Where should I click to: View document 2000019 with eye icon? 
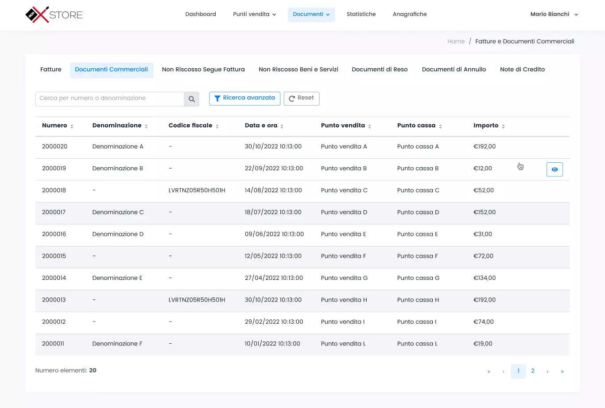coord(554,169)
